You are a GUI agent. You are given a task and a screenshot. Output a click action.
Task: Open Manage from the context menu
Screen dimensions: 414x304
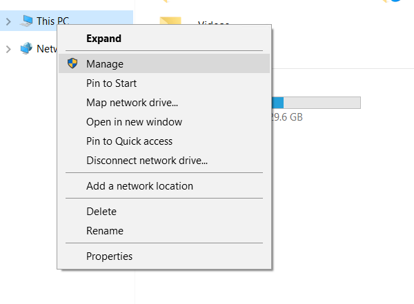tap(105, 64)
